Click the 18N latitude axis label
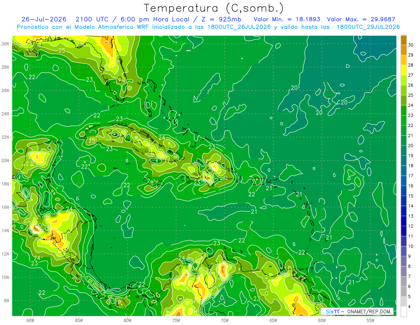Viewport: 420px width, 325px height. 6,184
